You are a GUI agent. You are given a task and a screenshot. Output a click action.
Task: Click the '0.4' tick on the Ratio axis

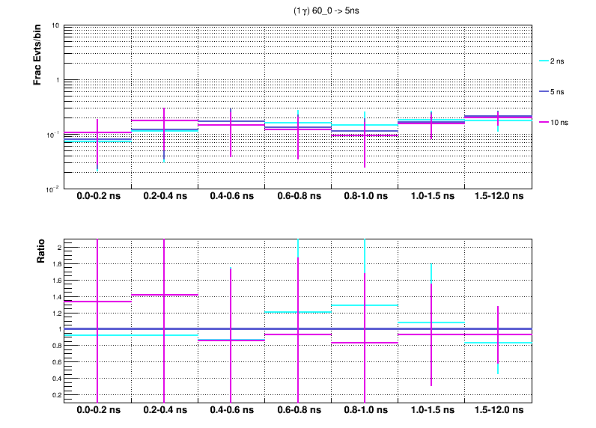tap(55, 378)
